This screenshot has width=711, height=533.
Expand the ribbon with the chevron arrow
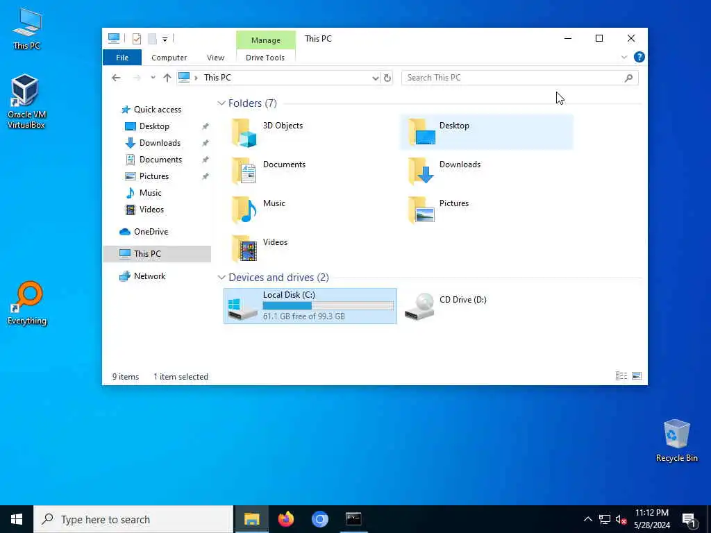[624, 57]
